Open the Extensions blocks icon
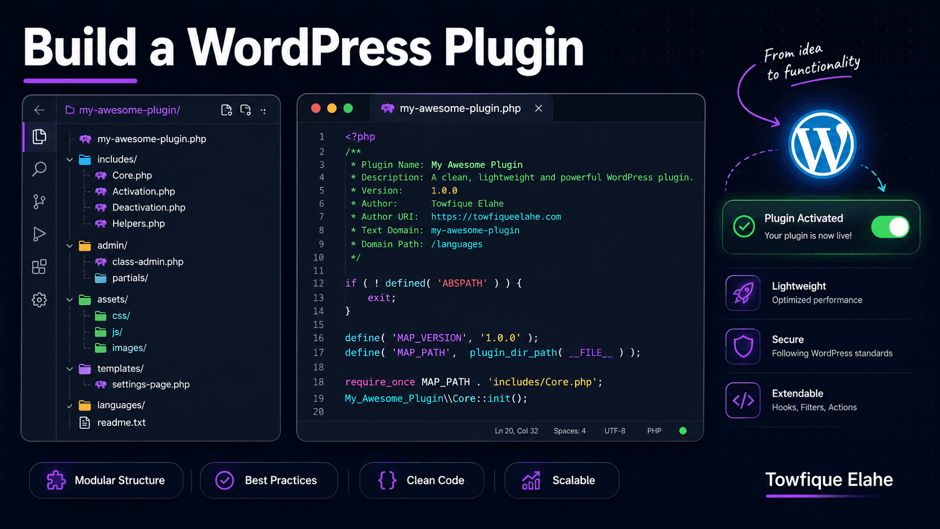This screenshot has width=940, height=529. (x=39, y=266)
